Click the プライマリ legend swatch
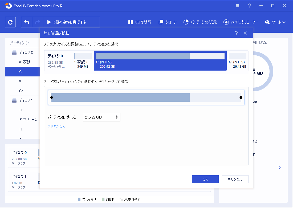Viewport: 293px width, 208px height. (x=79, y=199)
